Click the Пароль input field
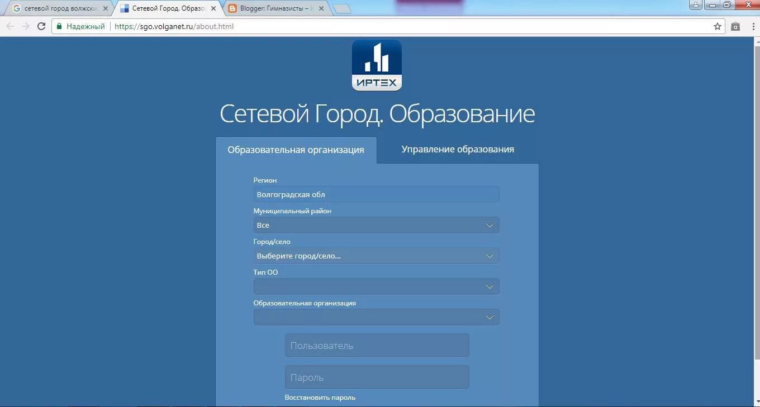The width and height of the screenshot is (760, 407). coord(377,377)
